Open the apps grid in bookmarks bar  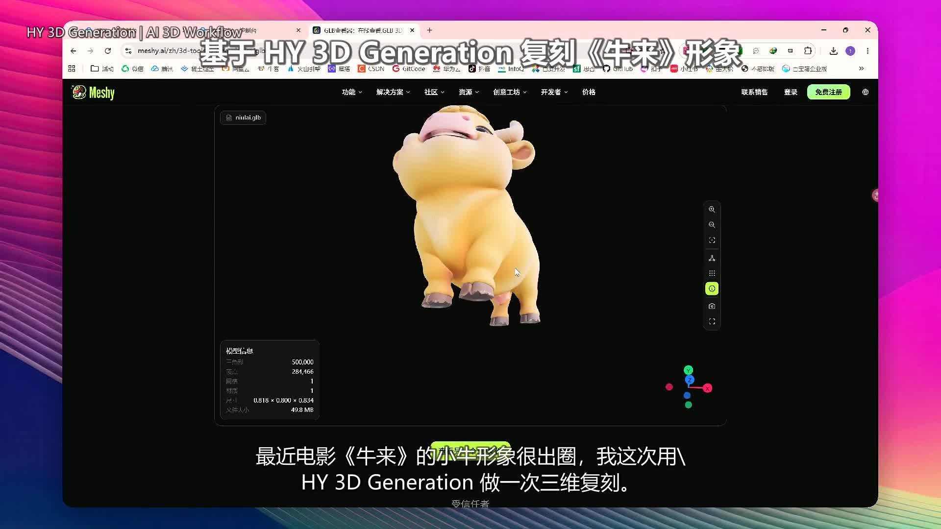point(72,69)
